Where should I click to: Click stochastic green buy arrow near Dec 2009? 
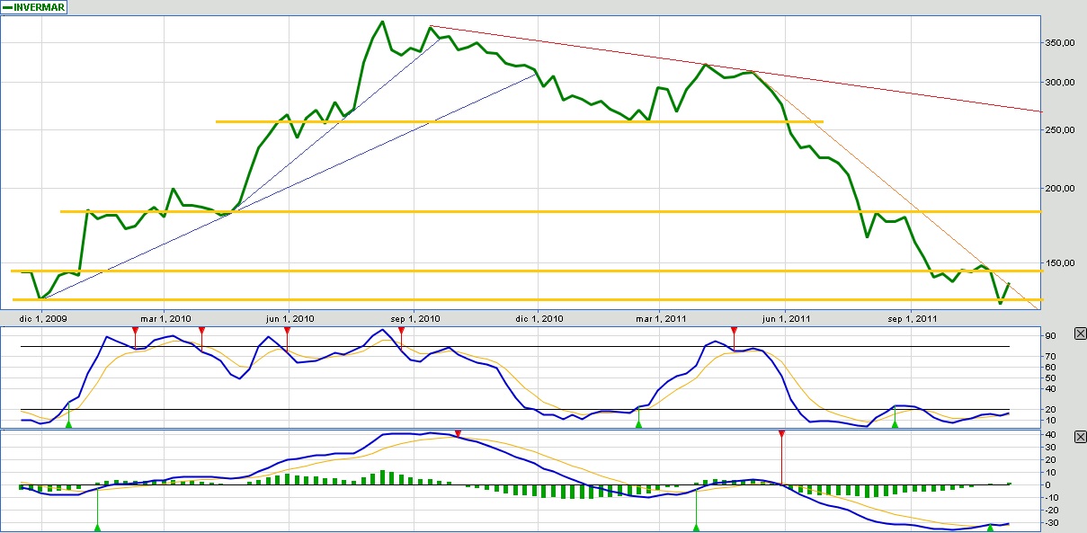pos(68,423)
